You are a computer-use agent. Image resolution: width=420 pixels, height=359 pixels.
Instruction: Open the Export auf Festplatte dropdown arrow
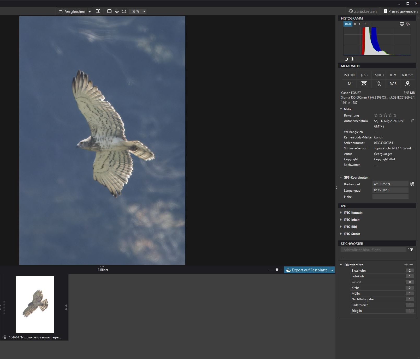pyautogui.click(x=332, y=270)
